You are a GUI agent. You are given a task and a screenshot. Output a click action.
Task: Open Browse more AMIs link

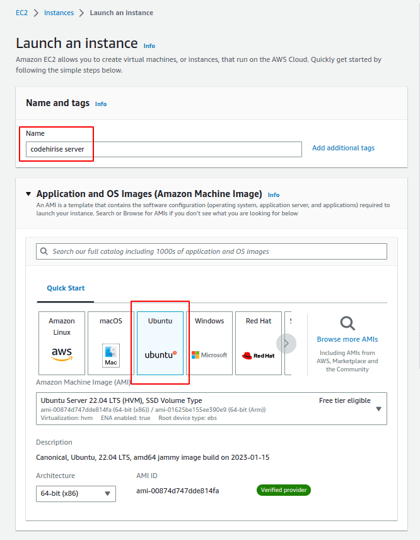[347, 339]
